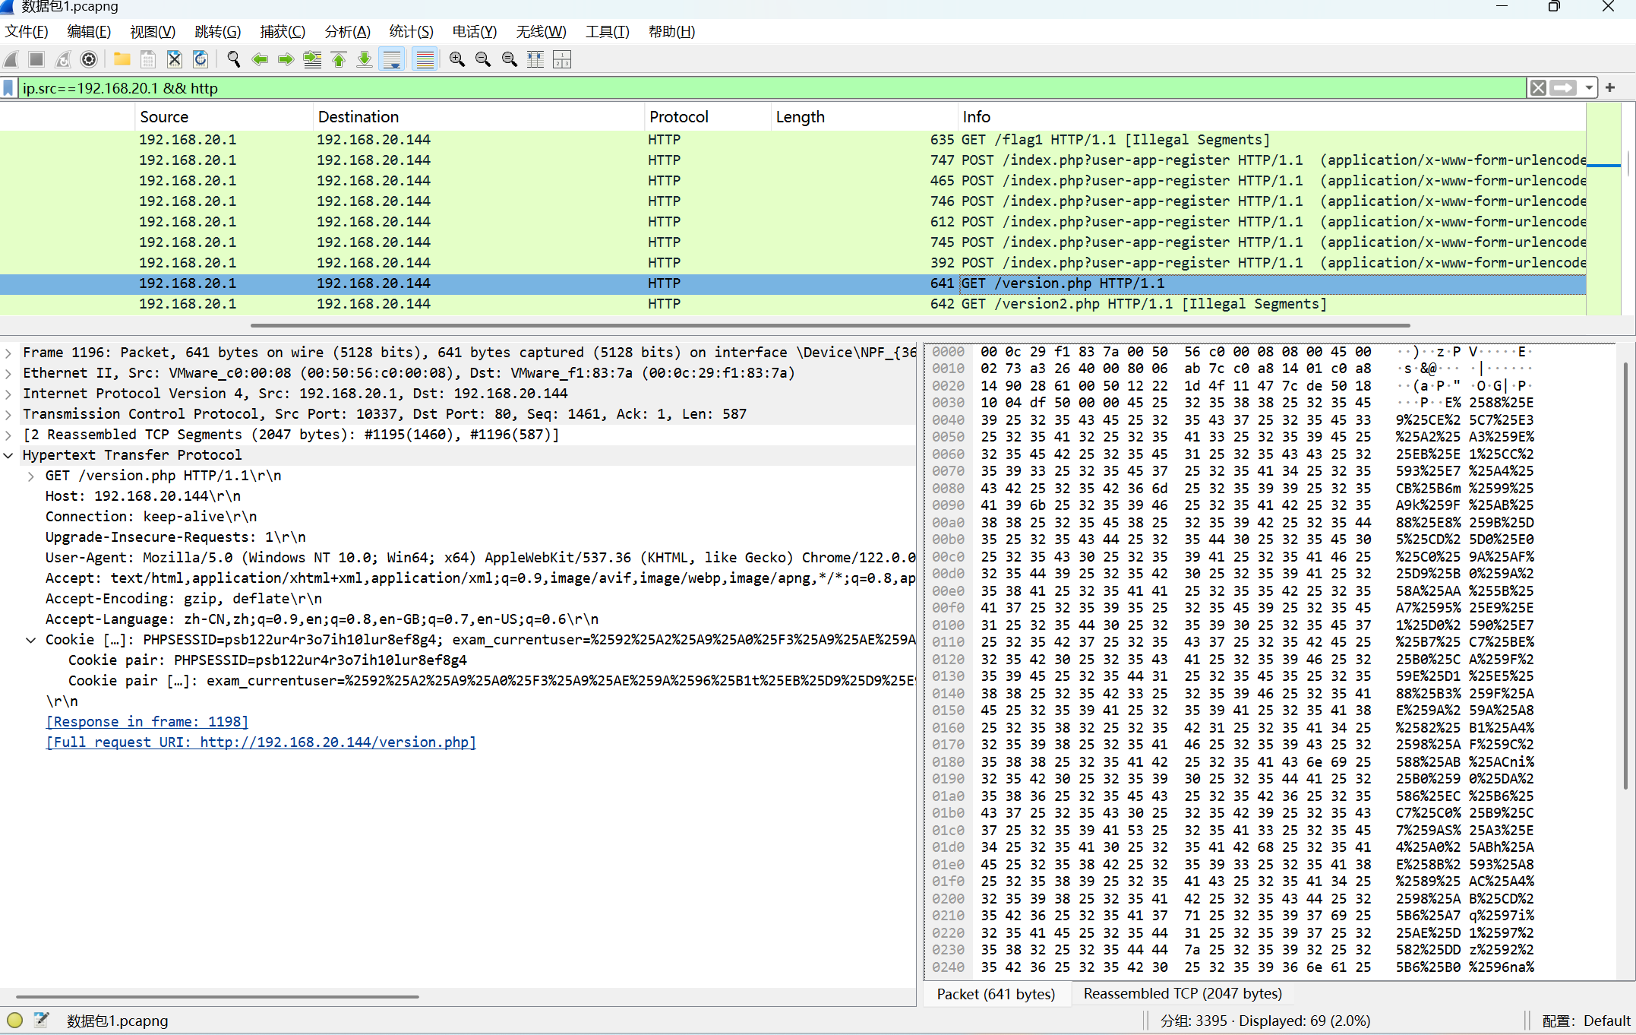Click the reload capture file icon
1636x1035 pixels.
point(201,59)
